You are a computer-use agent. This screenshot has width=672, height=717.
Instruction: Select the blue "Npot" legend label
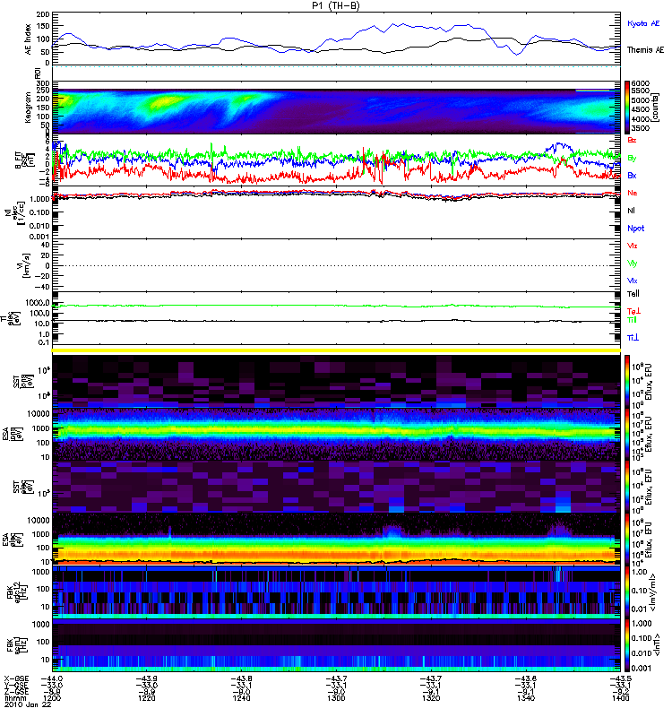click(x=635, y=229)
